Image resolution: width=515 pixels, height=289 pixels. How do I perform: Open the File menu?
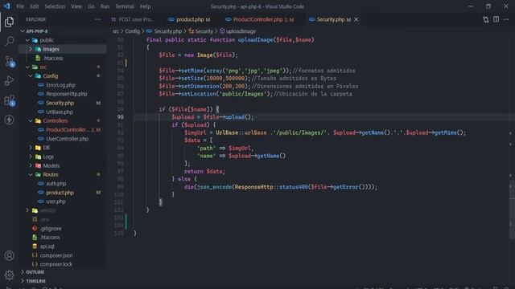20,6
